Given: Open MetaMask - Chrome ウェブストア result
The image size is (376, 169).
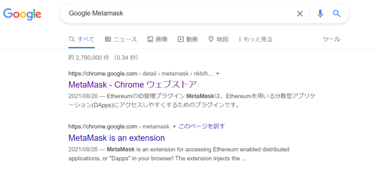Looking at the screenshot, I should (x=133, y=84).
